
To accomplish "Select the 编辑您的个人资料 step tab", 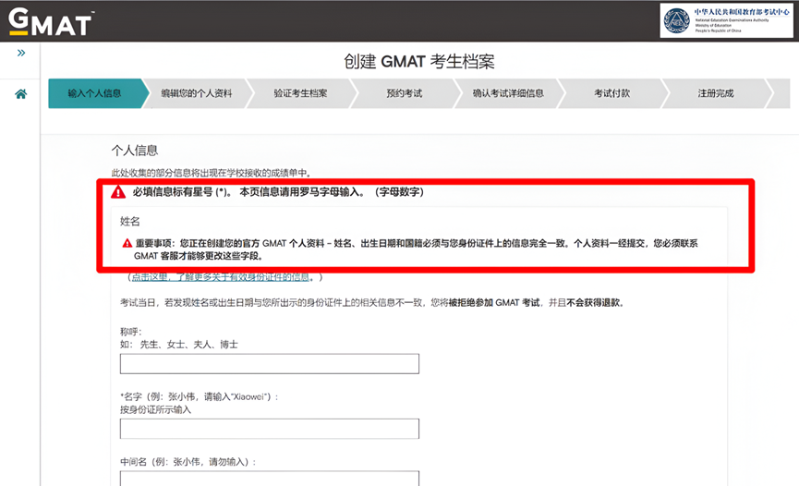I will 197,93.
